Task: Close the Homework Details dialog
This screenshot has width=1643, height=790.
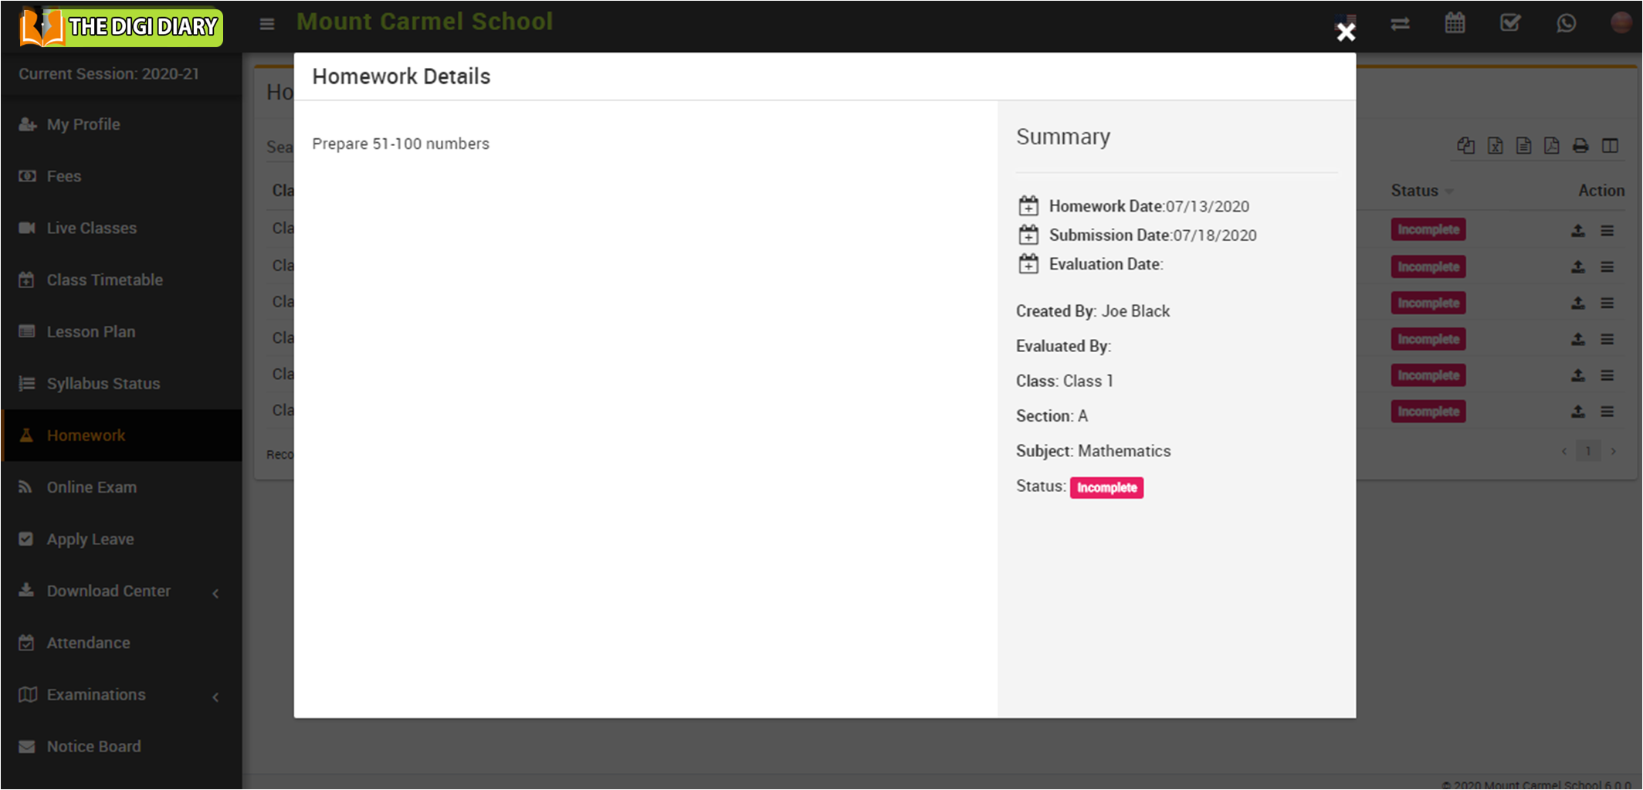Action: coord(1346,32)
